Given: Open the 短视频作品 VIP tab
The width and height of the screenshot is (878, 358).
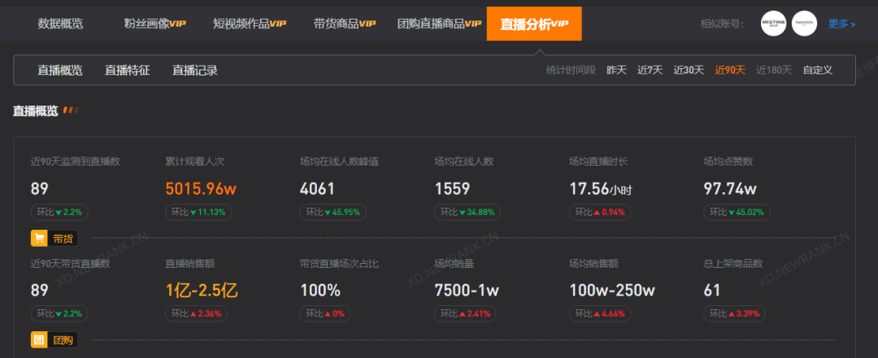Looking at the screenshot, I should tap(249, 24).
